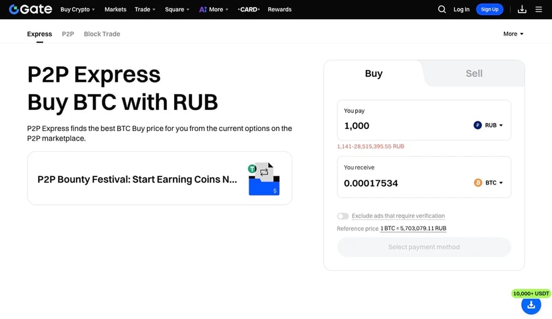The image size is (552, 319).
Task: Open the search magnifier icon
Action: (x=442, y=9)
